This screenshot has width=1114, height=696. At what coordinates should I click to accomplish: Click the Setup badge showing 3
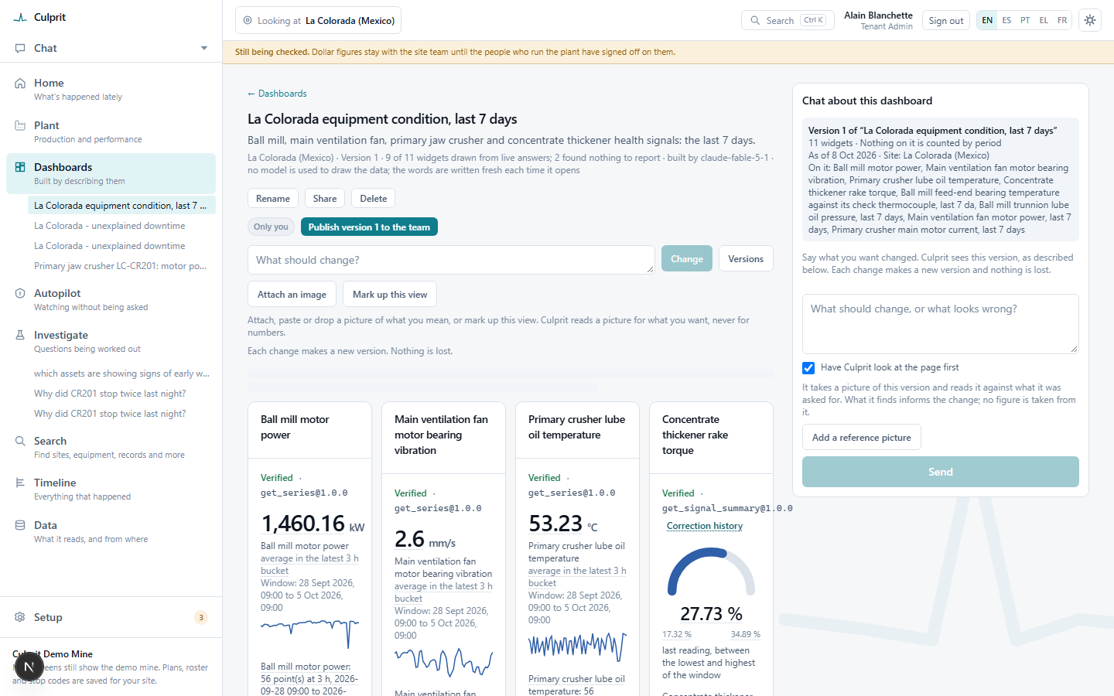point(201,617)
